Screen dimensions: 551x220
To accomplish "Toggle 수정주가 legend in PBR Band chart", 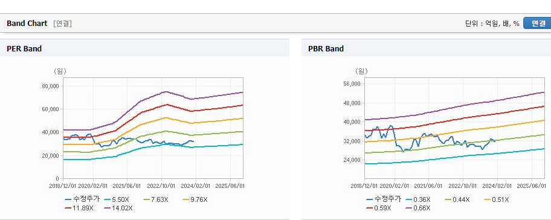I will (384, 199).
